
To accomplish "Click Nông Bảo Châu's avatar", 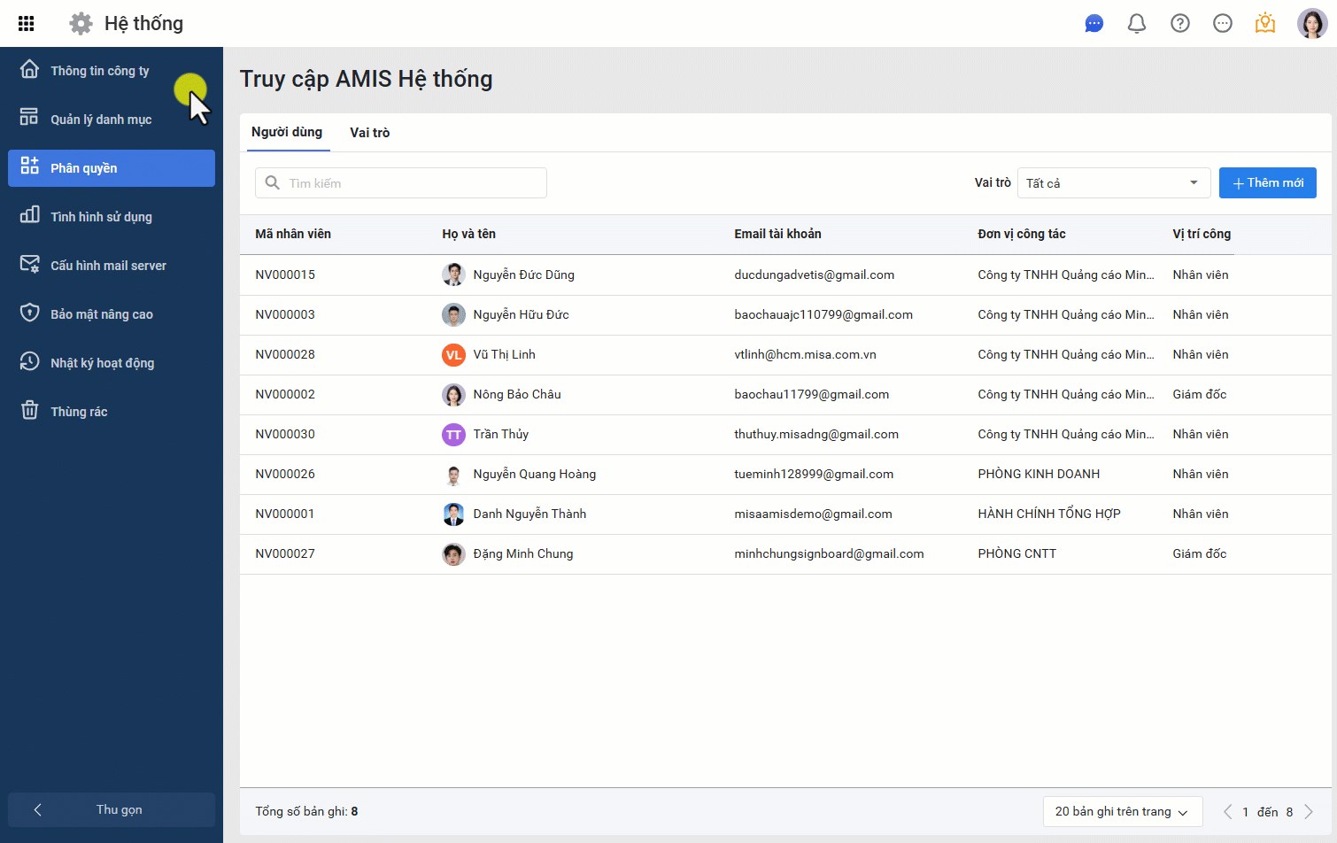I will pos(453,395).
